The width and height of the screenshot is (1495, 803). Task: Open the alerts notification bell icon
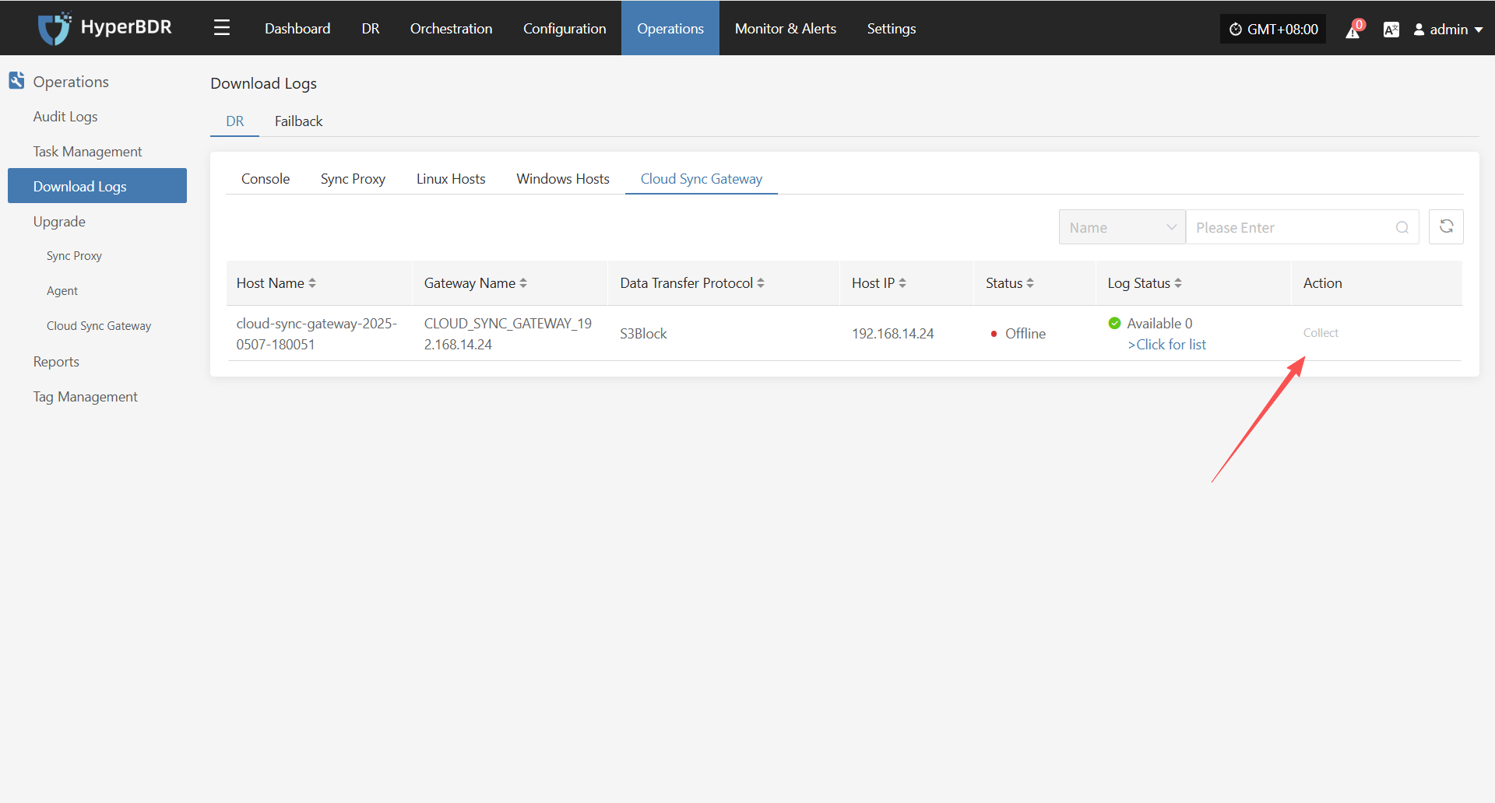point(1353,30)
